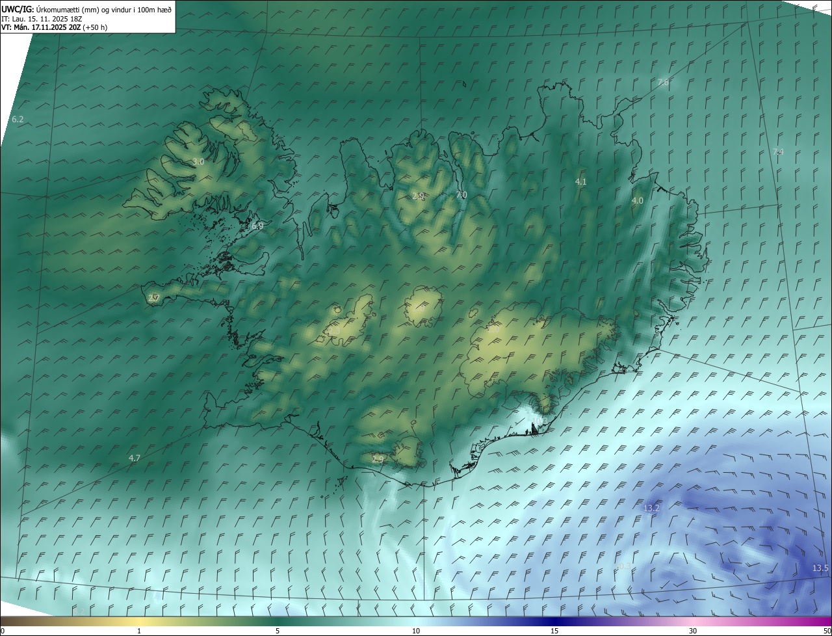Viewport: 832px width, 636px height.
Task: Click the 2.9 value near the south coast
Action: pos(378,459)
